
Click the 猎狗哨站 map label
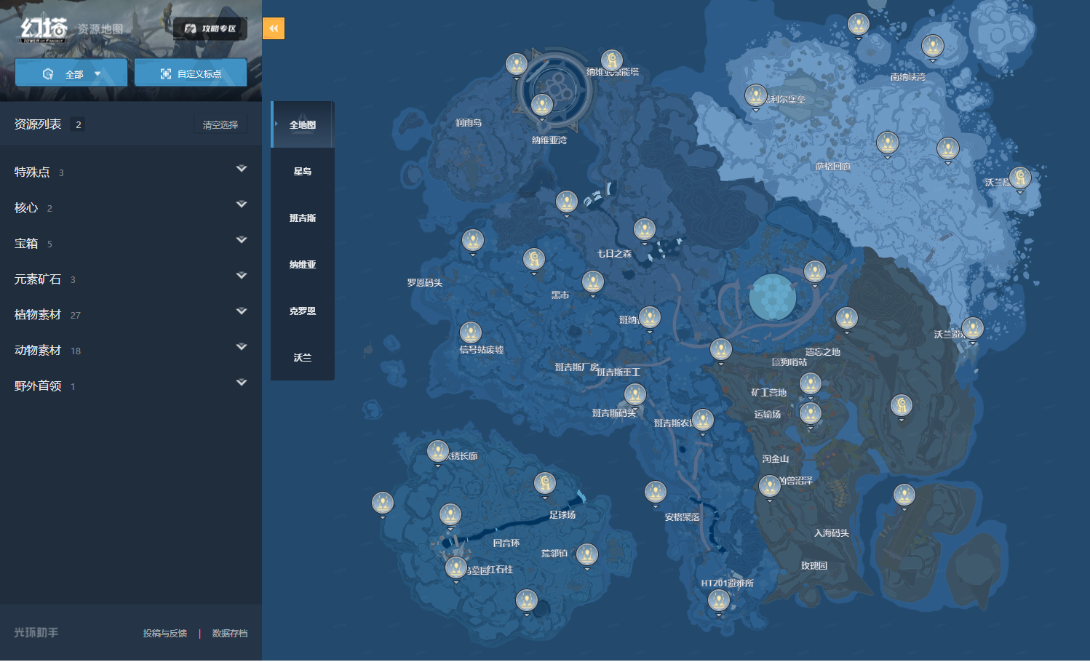(x=789, y=362)
